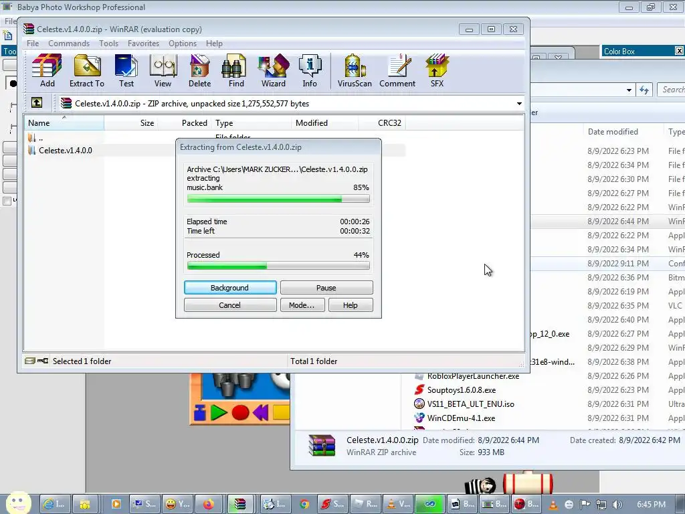
Task: Close the Color Box panel
Action: coord(680,51)
